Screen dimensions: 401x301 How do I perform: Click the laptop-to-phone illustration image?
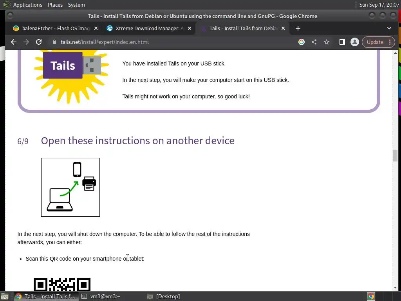pos(70,187)
